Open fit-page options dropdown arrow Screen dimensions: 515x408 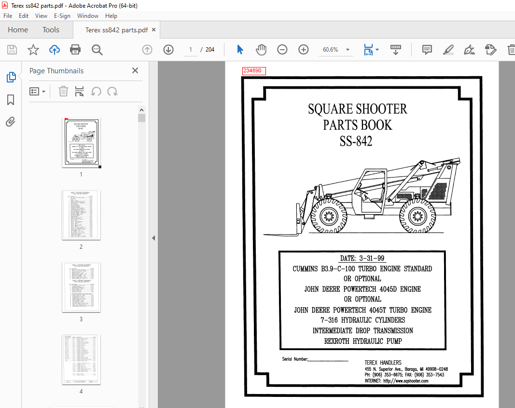(377, 50)
